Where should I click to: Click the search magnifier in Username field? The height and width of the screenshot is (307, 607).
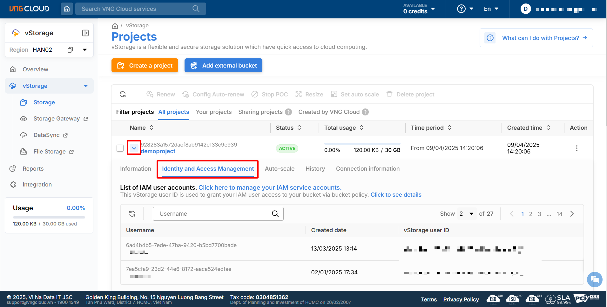(275, 214)
